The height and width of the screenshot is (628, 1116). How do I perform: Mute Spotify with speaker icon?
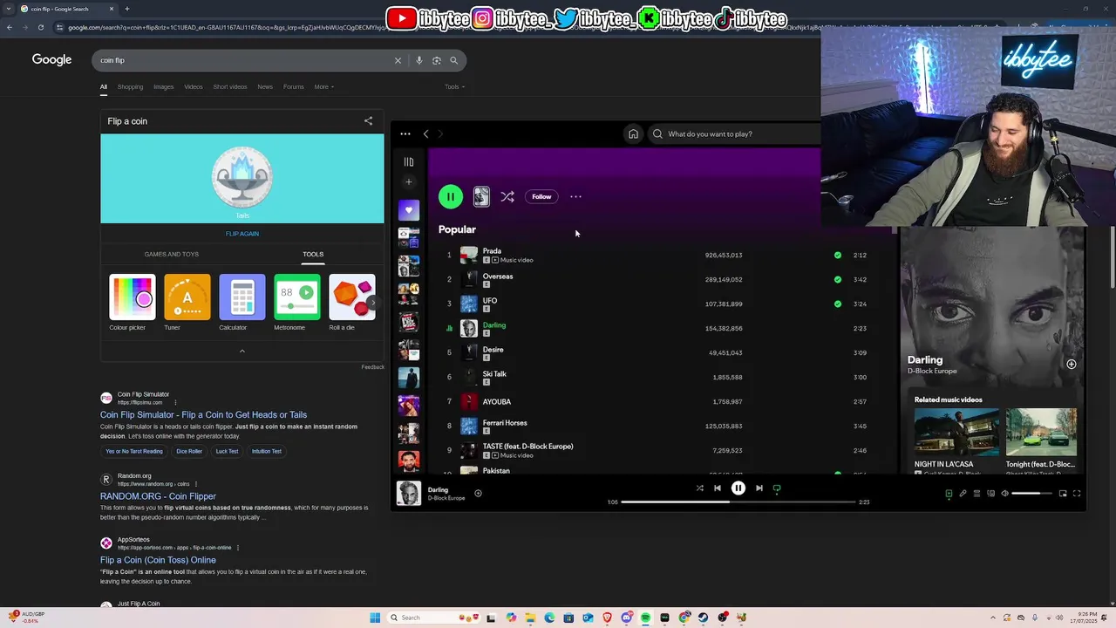click(x=1004, y=494)
